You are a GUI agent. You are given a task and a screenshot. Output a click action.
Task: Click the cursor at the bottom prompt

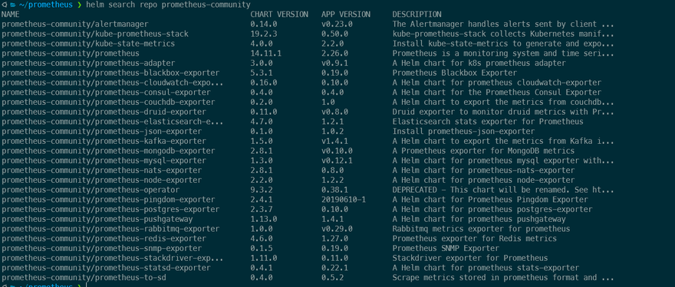tap(87, 285)
